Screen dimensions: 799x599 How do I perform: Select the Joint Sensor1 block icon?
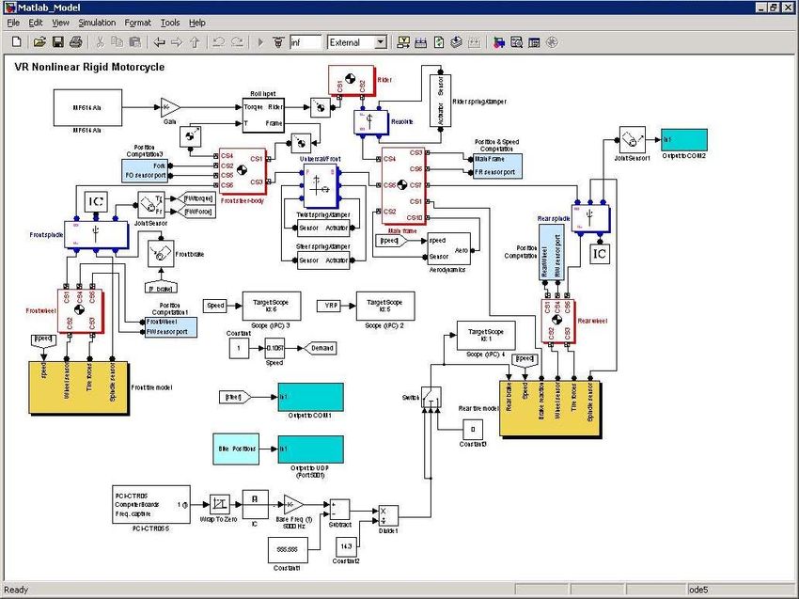click(633, 140)
